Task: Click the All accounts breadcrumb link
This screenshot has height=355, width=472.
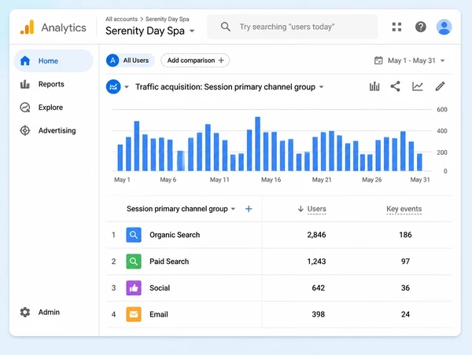Action: (121, 19)
